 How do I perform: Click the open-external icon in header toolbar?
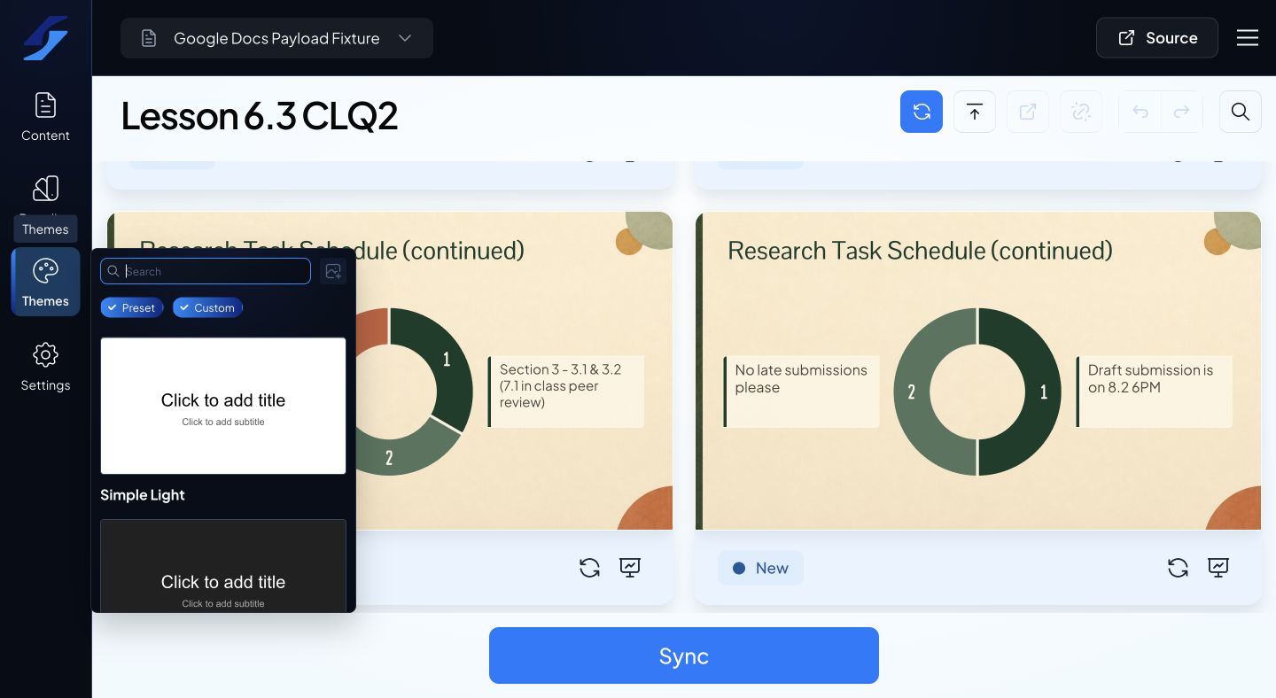1028,112
